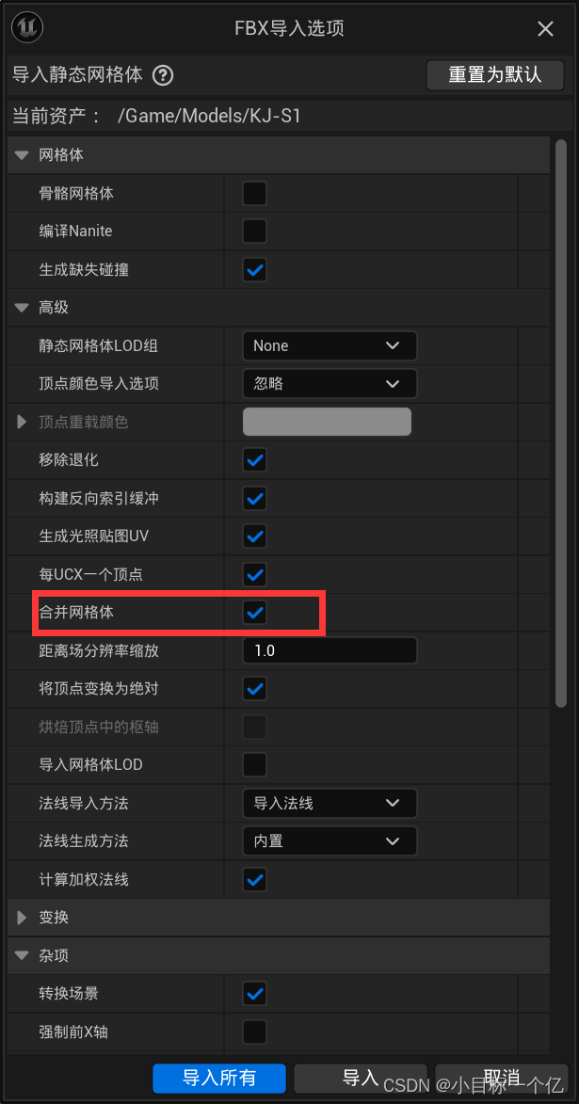The height and width of the screenshot is (1104, 579).
Task: Collapse the 网格体 section arrow
Action: [22, 155]
